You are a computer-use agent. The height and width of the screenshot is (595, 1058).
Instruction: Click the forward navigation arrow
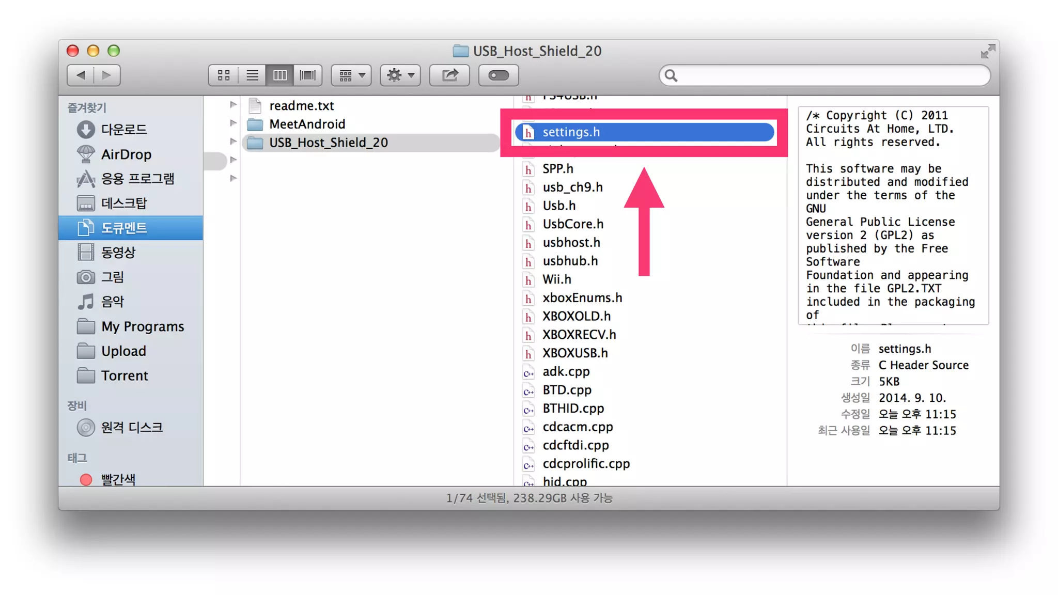click(107, 75)
